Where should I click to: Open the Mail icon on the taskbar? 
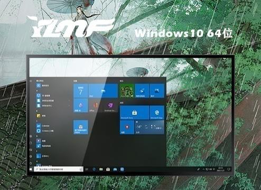pos(115,169)
